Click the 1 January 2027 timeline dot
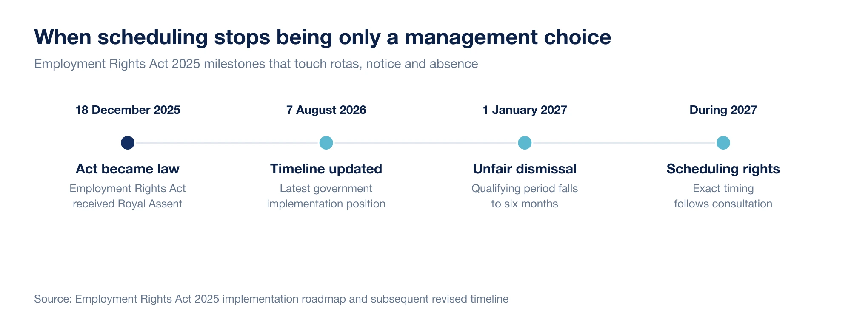The height and width of the screenshot is (323, 851). click(525, 143)
